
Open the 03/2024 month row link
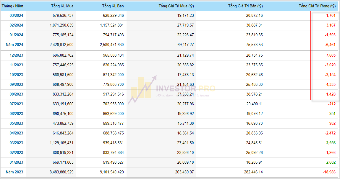[x=16, y=15]
